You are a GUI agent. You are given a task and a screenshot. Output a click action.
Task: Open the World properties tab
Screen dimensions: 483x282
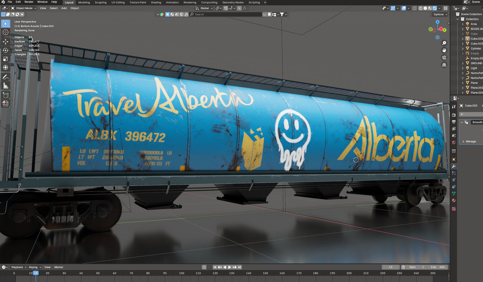(454, 142)
